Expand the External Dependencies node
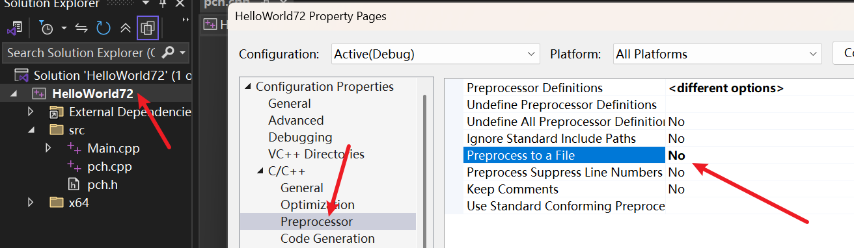This screenshot has height=248, width=854. [x=31, y=112]
